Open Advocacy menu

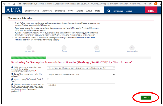coord(47,11)
